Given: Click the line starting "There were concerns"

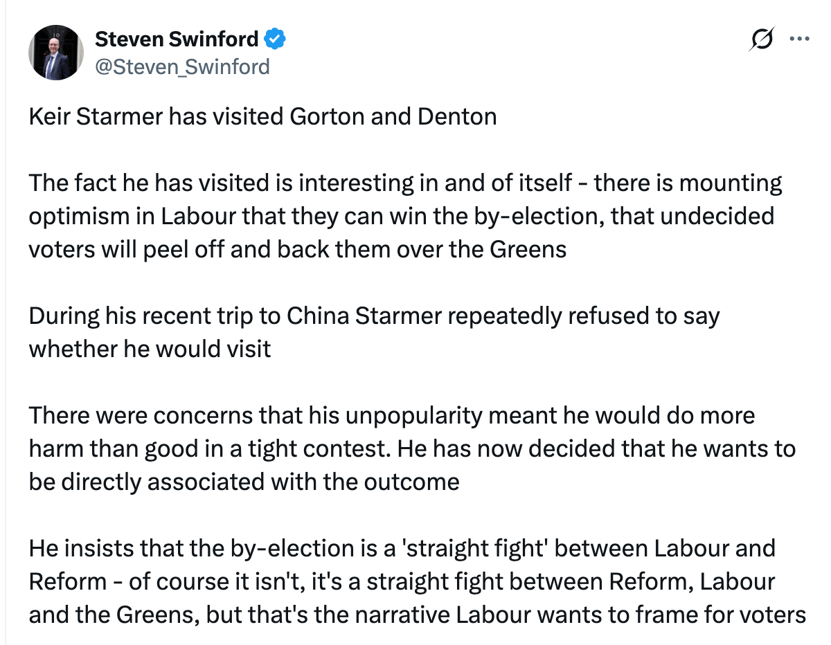Looking at the screenshot, I should point(391,415).
